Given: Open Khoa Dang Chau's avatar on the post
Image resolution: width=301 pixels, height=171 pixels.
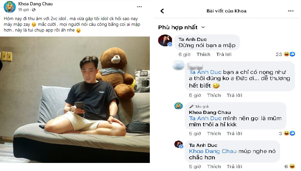Looking at the screenshot, I should 10,7.
